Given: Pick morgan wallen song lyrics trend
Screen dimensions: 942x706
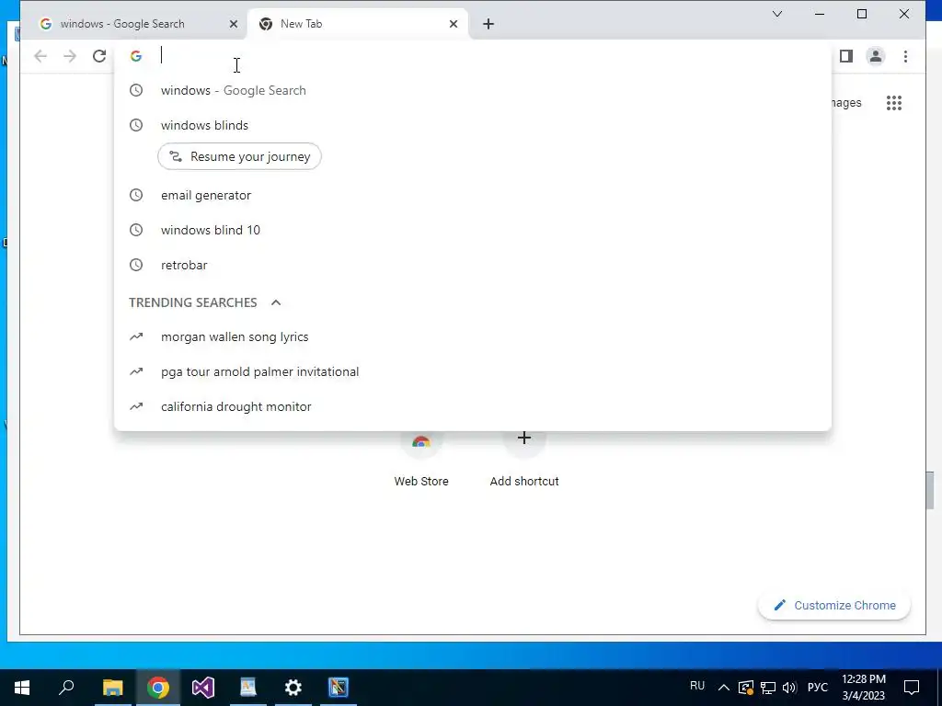Looking at the screenshot, I should click(x=473, y=336).
